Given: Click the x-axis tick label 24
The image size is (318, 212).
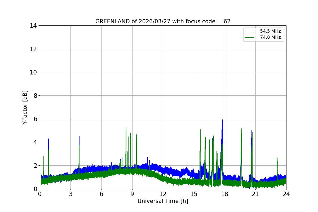Looking at the screenshot, I should pos(286,194).
